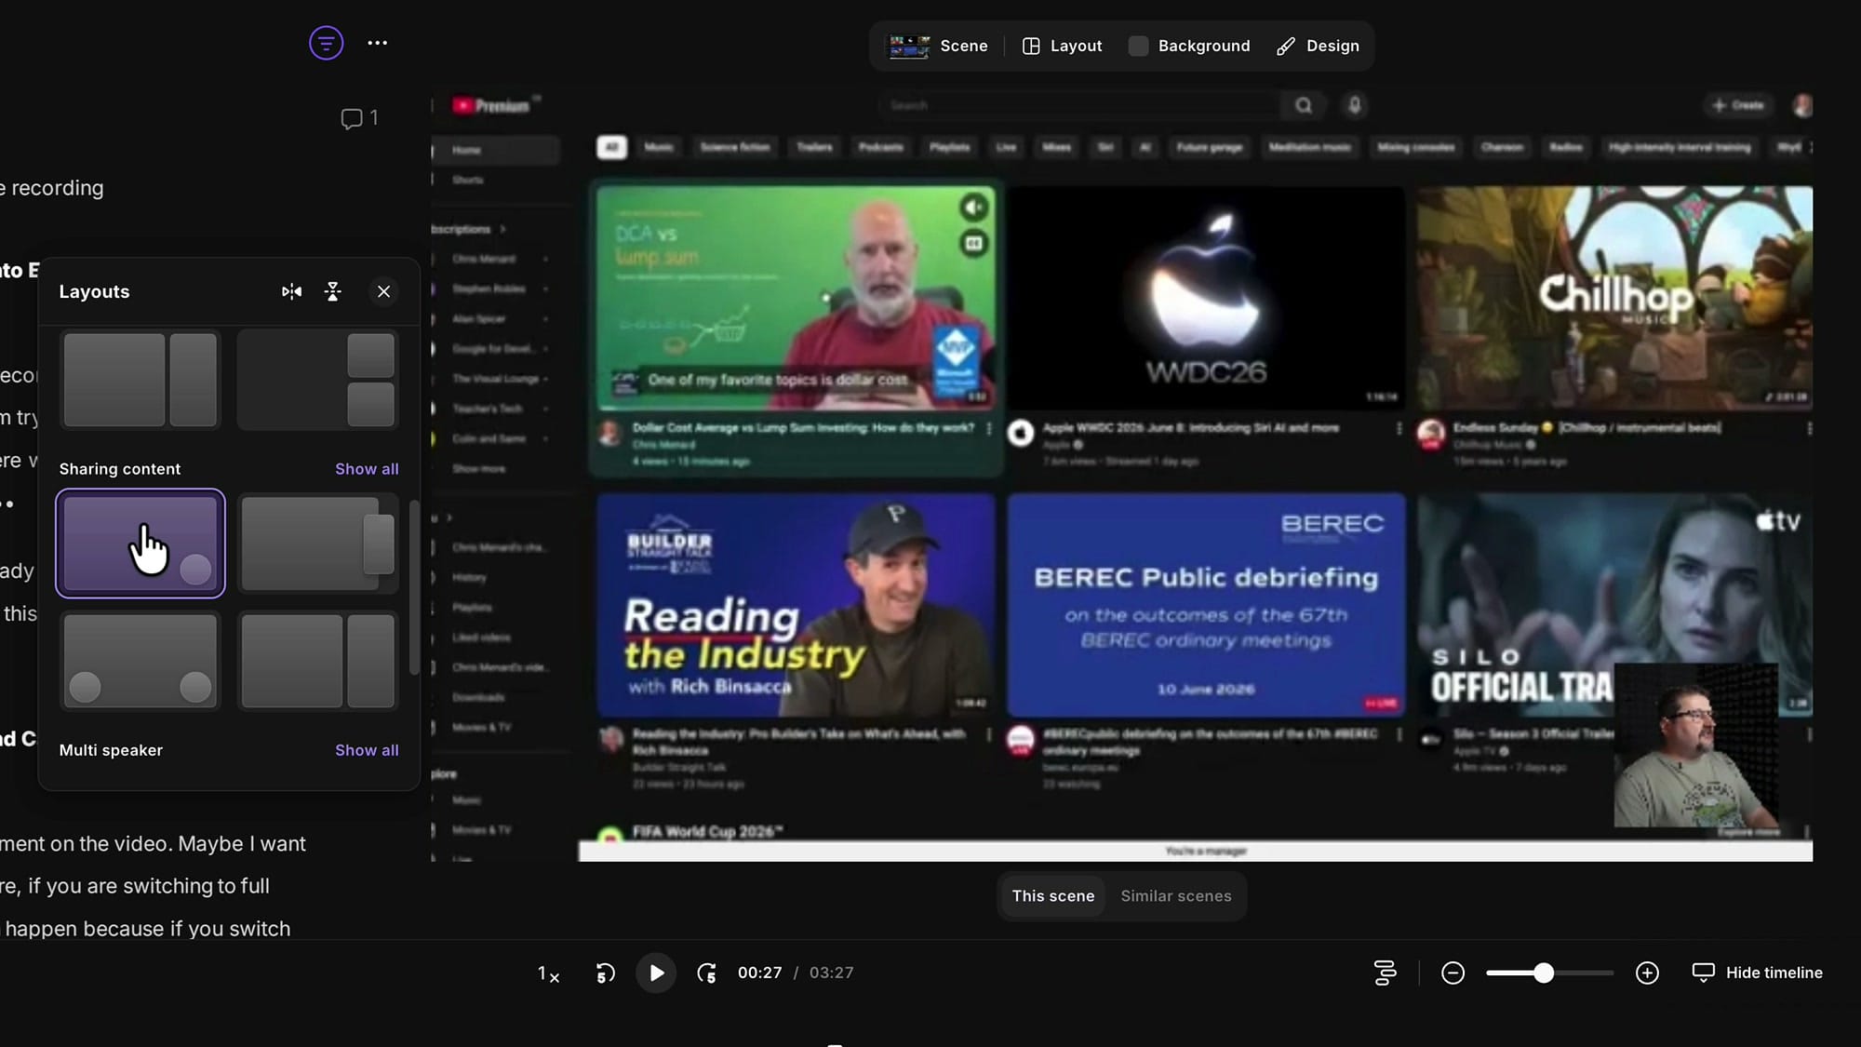Open the three-dot more options menu
1861x1047 pixels.
click(377, 43)
